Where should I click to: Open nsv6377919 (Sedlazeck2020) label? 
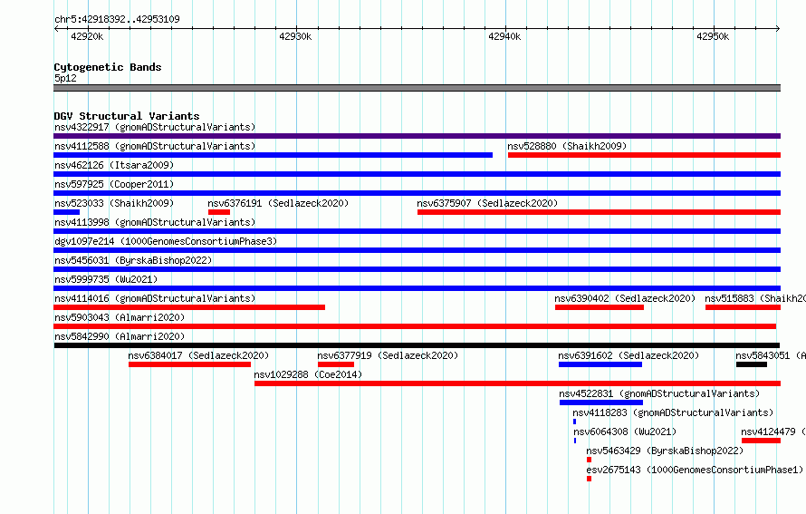click(x=388, y=355)
